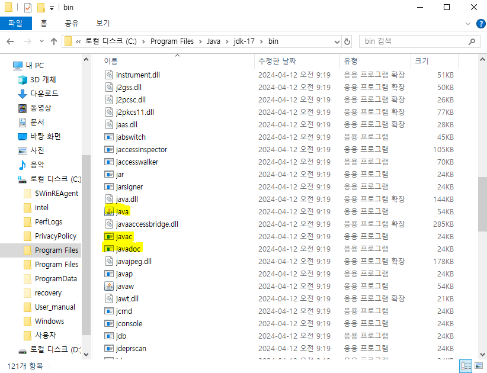Click the javaw executable icon

point(108,286)
